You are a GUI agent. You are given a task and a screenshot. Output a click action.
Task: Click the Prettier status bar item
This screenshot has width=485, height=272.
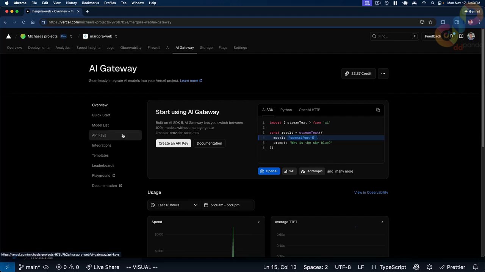click(x=452, y=267)
